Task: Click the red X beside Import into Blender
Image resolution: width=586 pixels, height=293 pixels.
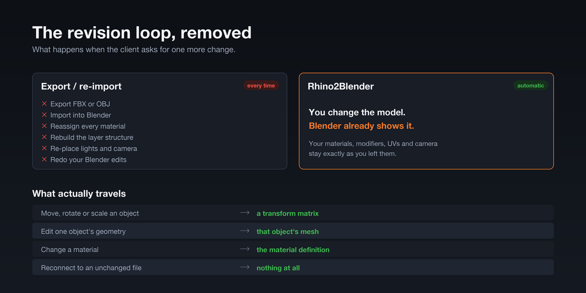Action: [x=44, y=115]
